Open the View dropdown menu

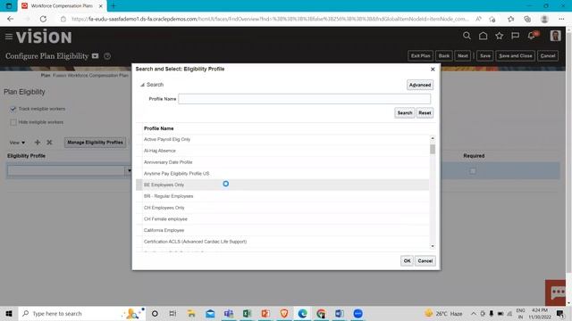point(17,143)
